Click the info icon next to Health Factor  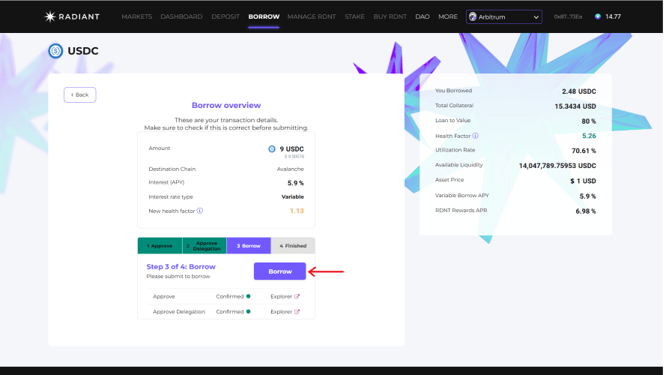(475, 136)
